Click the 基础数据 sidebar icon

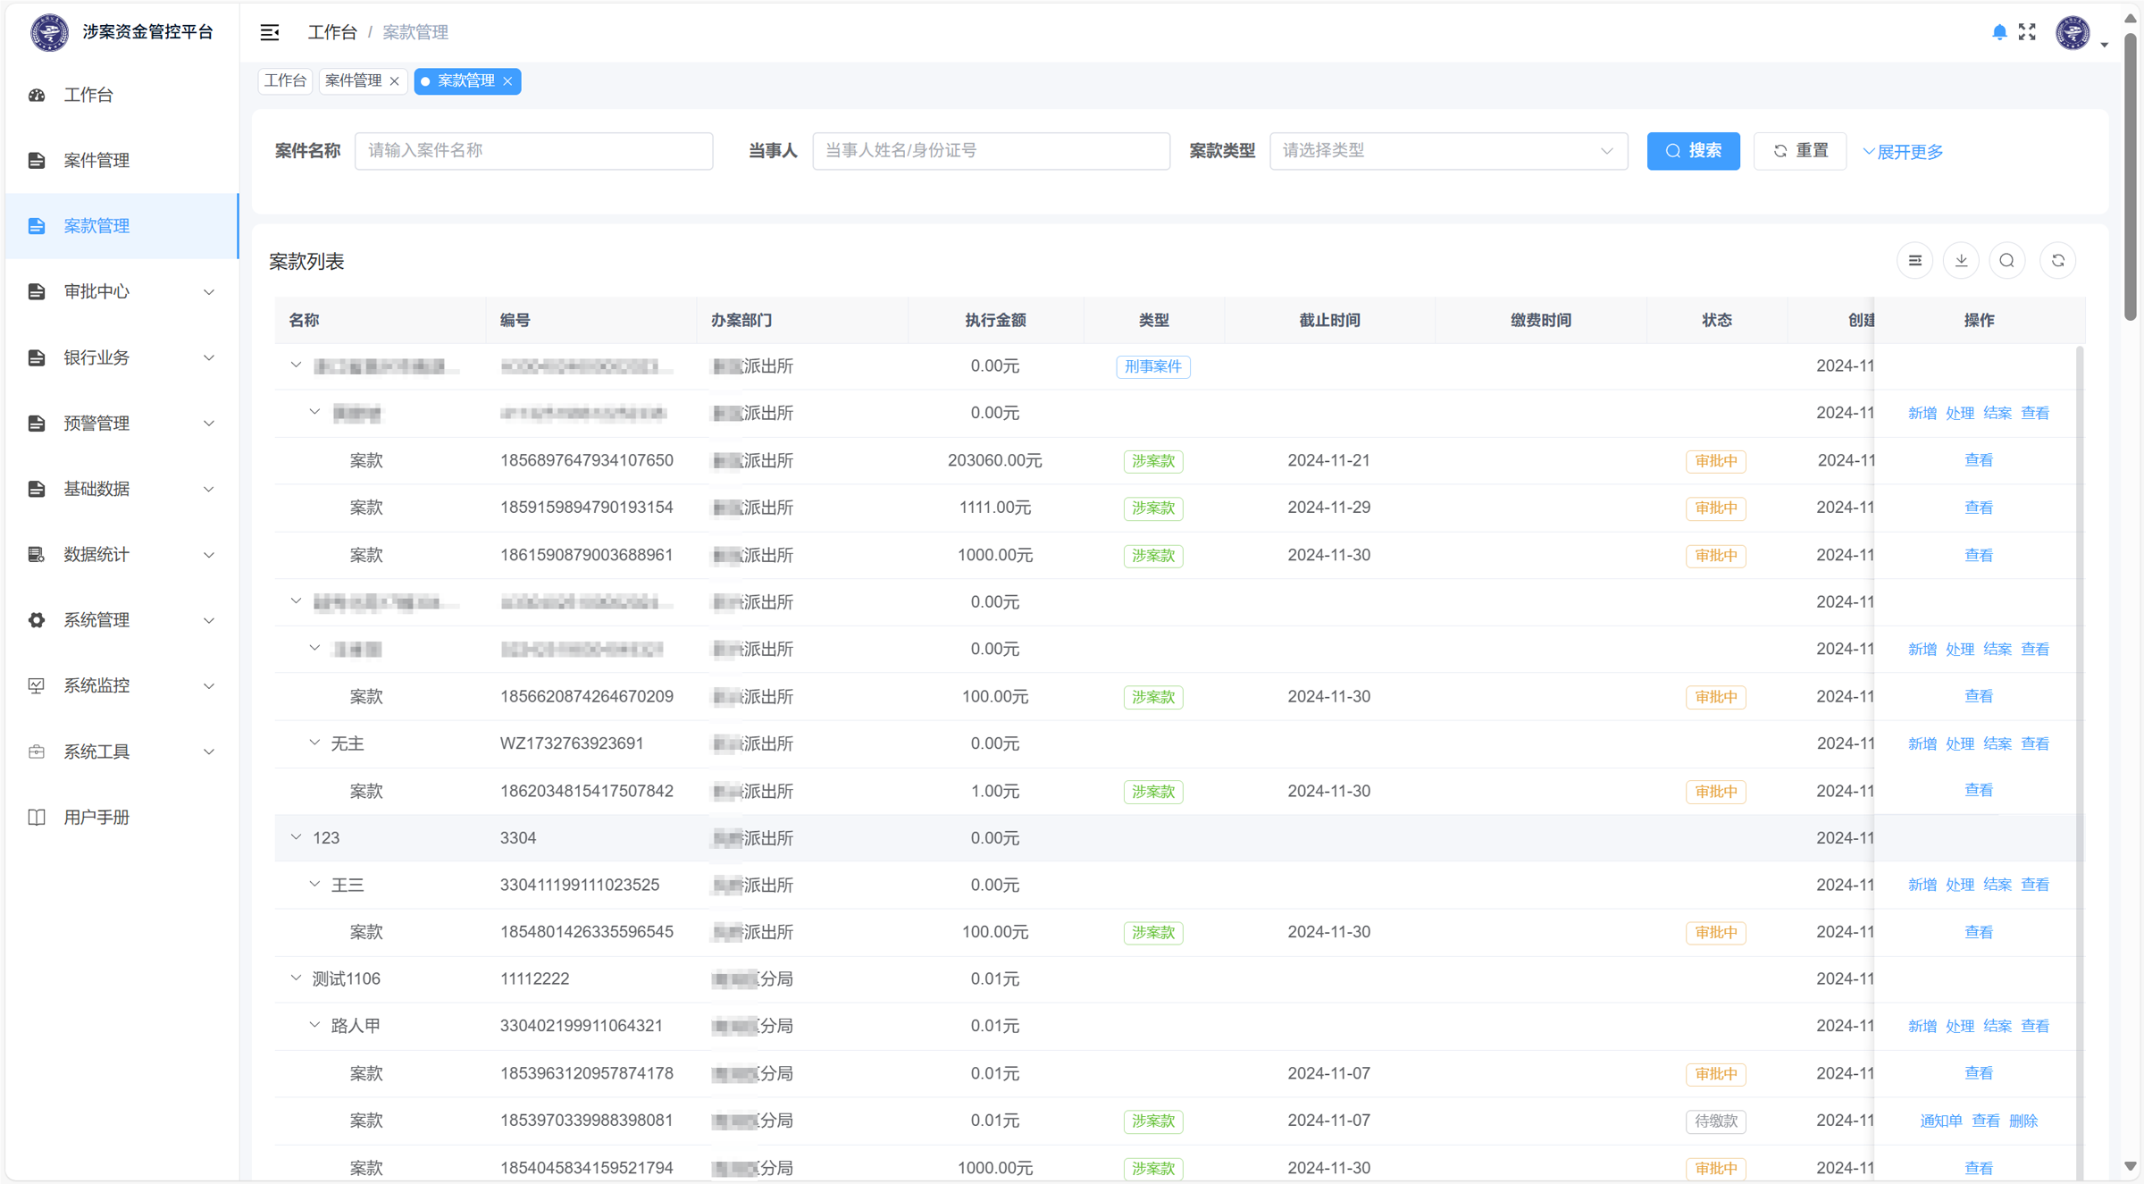(x=37, y=489)
